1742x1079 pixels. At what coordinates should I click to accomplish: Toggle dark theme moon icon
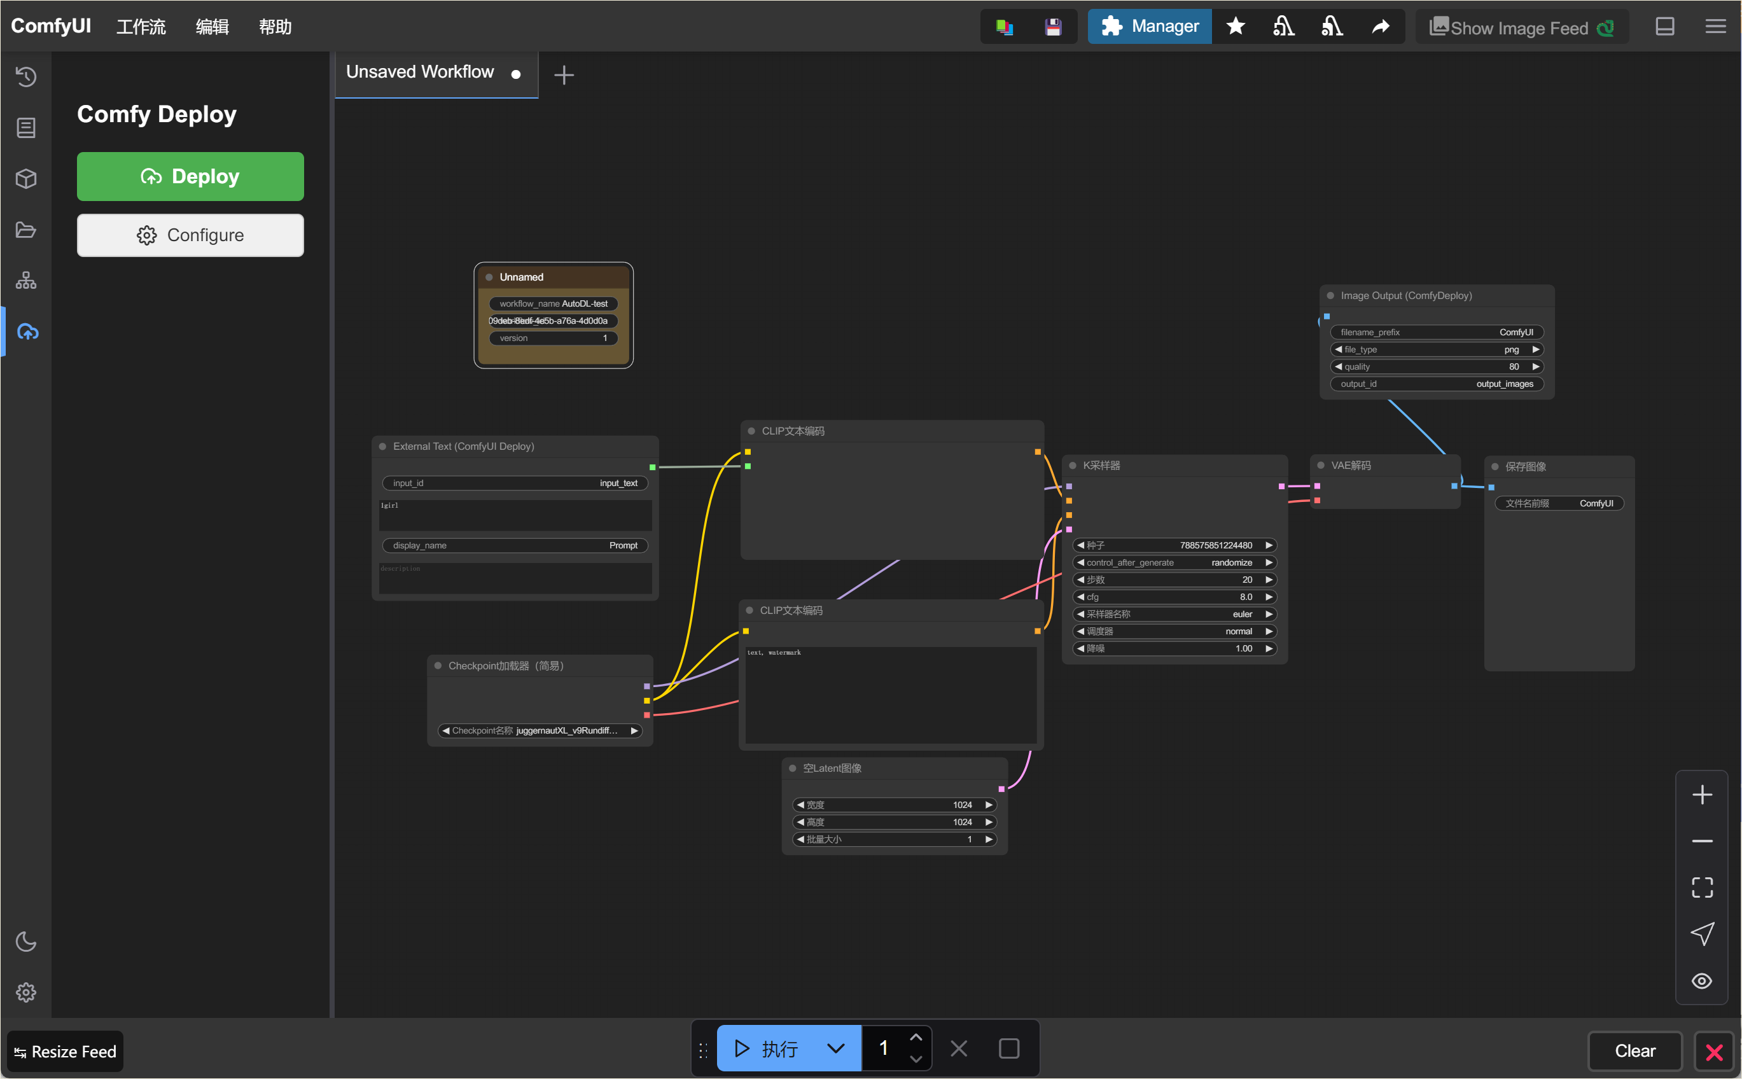[x=27, y=942]
